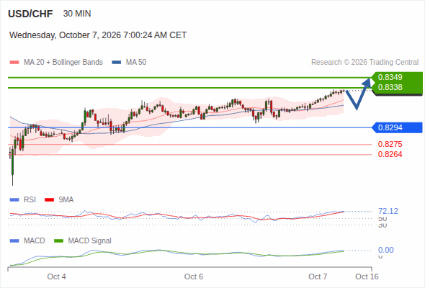
Task: Click the RSI legend label
Action: pos(30,200)
